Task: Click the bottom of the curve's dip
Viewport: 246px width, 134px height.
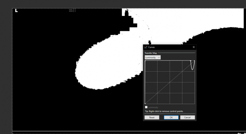Action: (193, 69)
